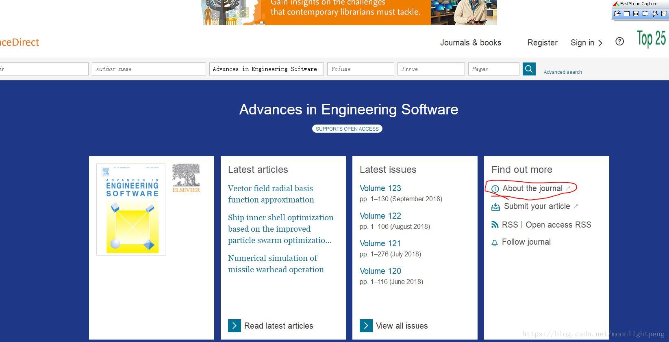
Task: Capture full screen with FastStone
Action: coord(664,13)
